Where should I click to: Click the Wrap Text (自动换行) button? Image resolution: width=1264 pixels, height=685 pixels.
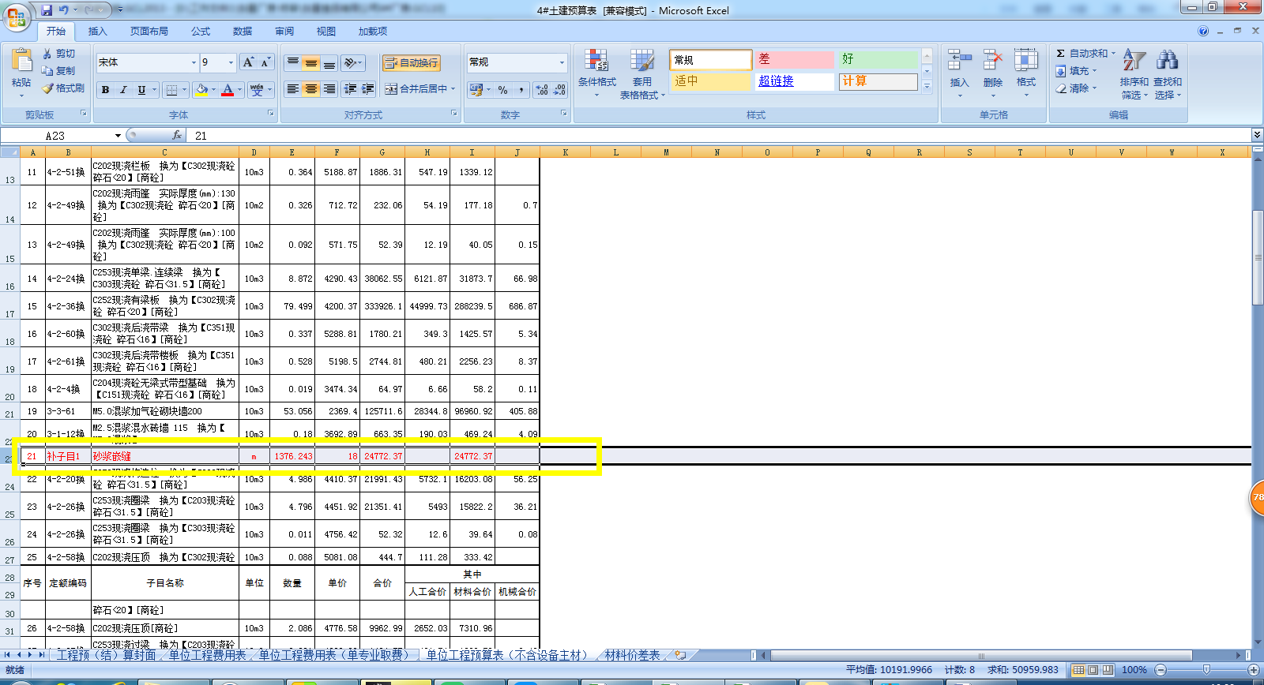[x=411, y=63]
